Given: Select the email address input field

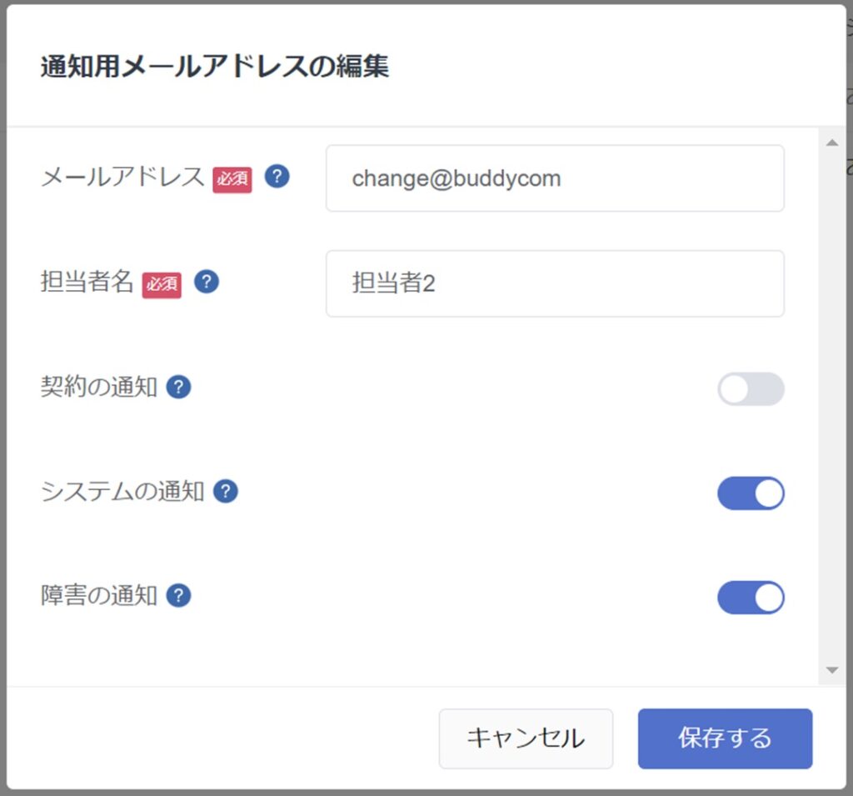Looking at the screenshot, I should (554, 178).
